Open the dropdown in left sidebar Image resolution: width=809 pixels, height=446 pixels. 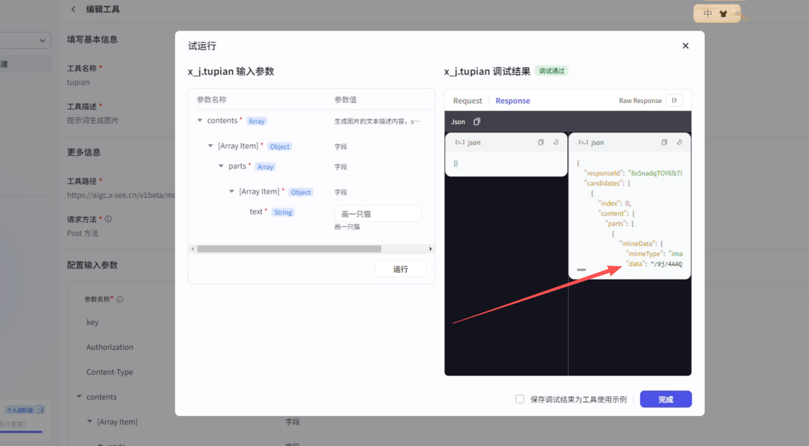(x=26, y=40)
